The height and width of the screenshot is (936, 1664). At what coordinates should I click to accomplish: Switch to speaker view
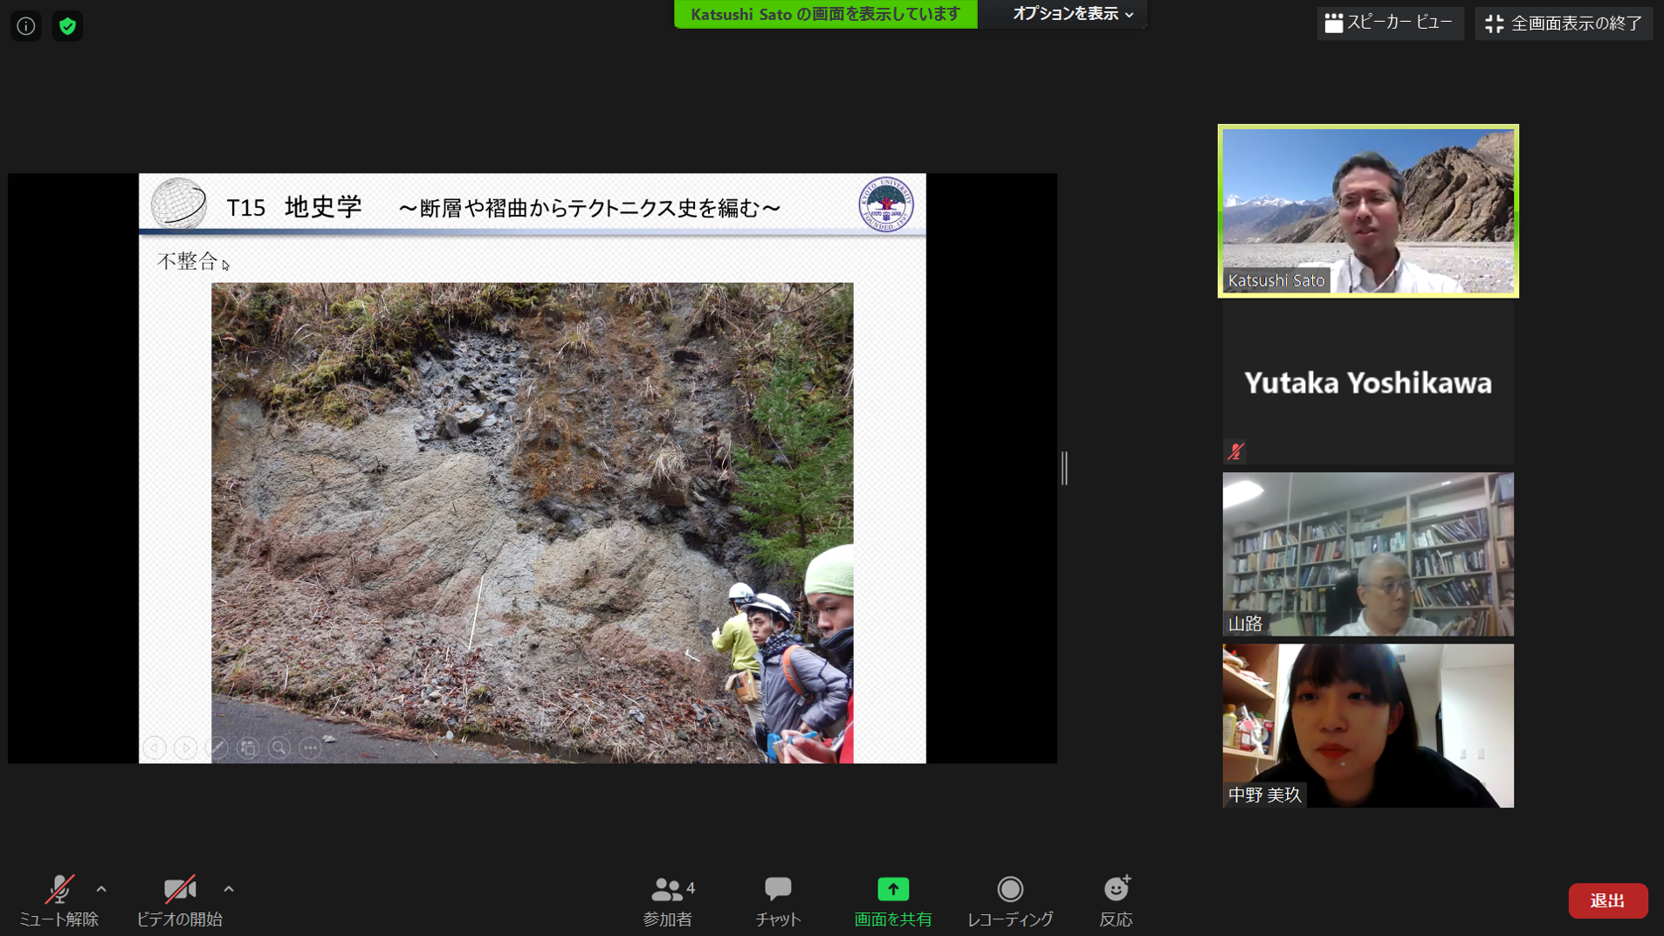1389,24
